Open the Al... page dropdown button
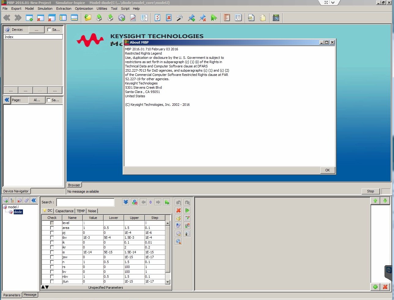The width and height of the screenshot is (394, 300). coord(37,100)
